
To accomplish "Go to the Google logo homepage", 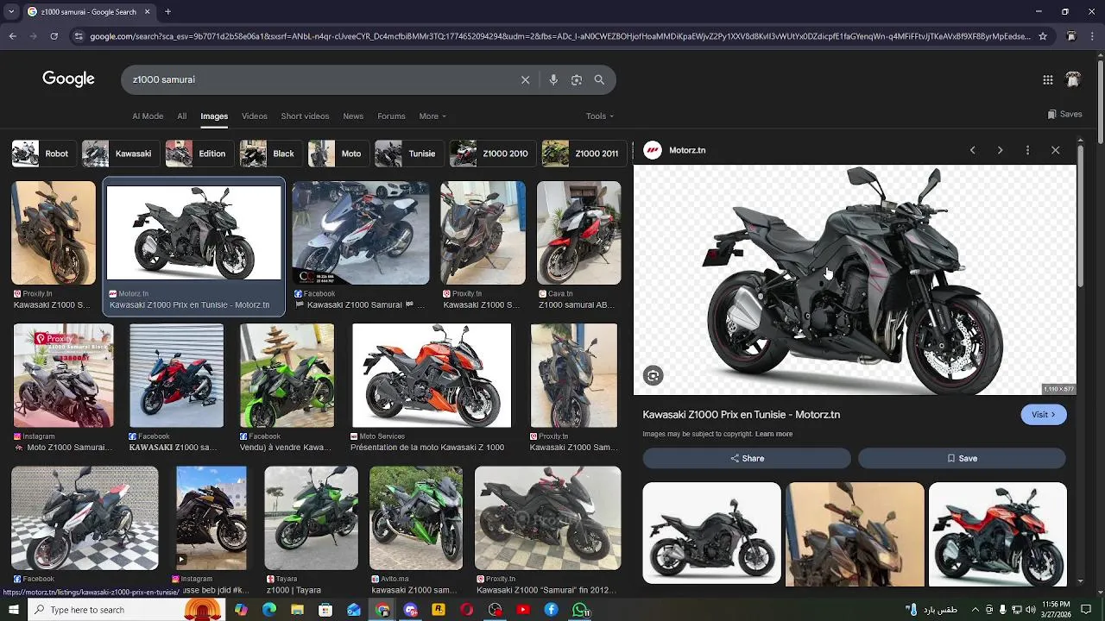I will tap(68, 79).
